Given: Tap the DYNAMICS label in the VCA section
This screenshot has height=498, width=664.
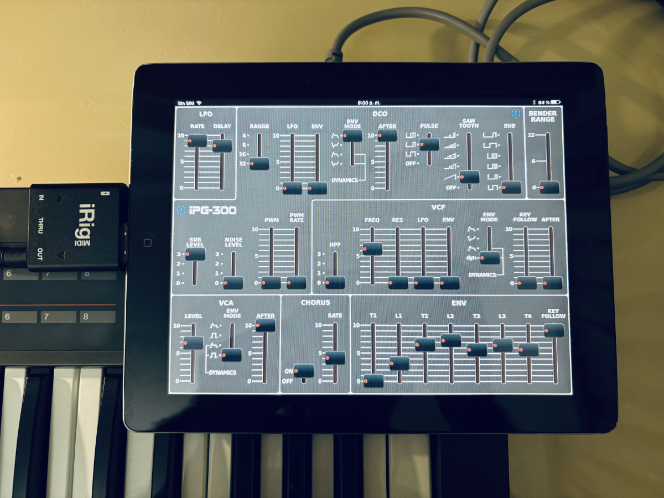Looking at the screenshot, I should [x=222, y=372].
